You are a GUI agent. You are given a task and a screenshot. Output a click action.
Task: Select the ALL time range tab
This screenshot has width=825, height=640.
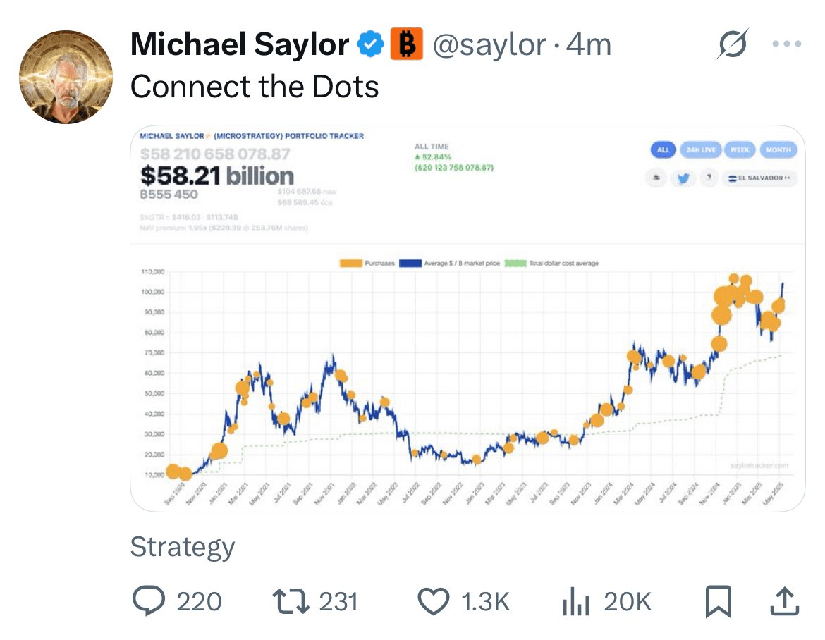tap(663, 150)
